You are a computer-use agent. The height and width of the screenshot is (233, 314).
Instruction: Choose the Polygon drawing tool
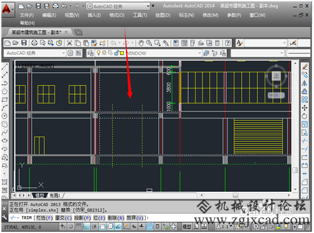point(4,91)
